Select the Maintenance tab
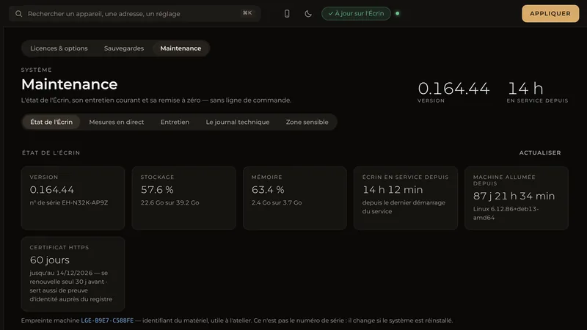587x330 pixels. (x=181, y=48)
